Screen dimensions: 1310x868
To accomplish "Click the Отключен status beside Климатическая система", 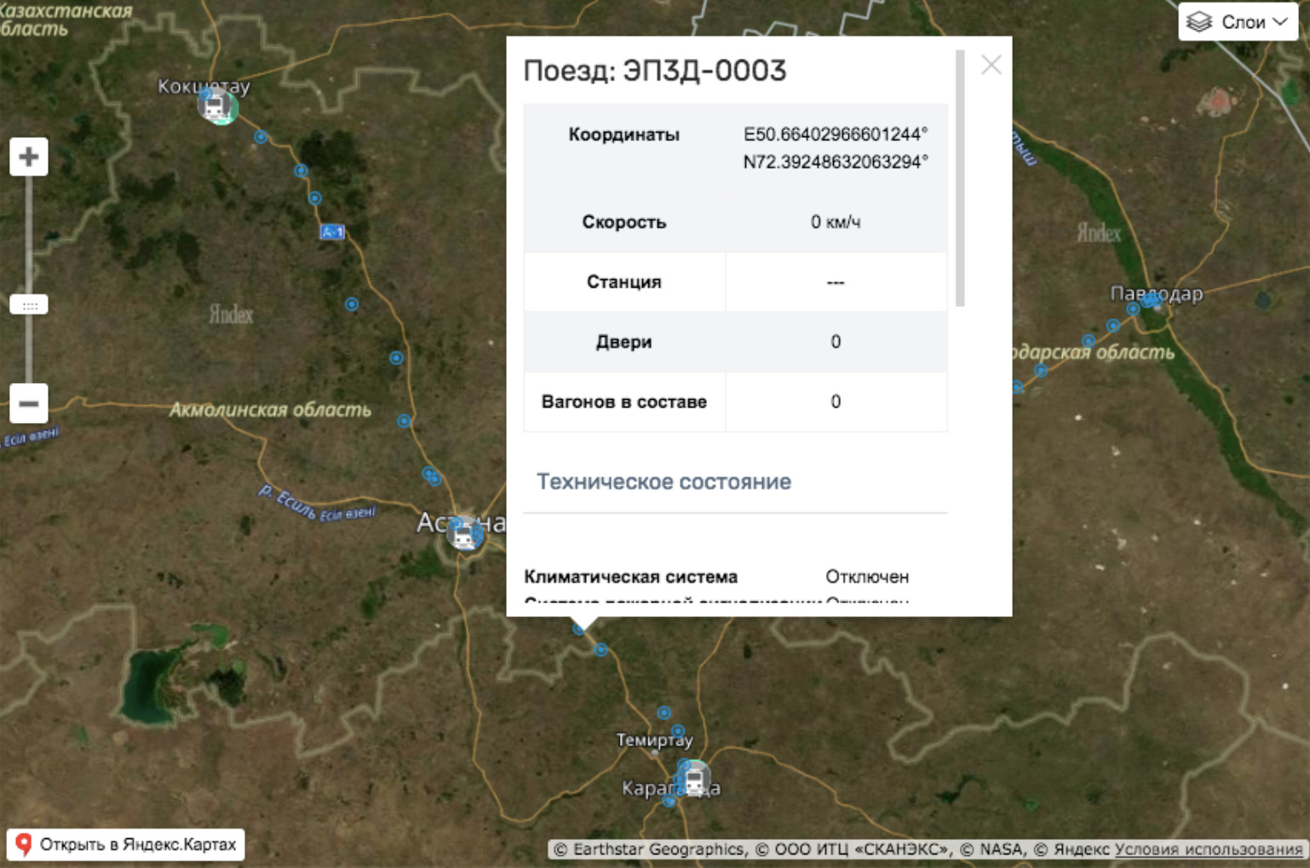I will (867, 577).
